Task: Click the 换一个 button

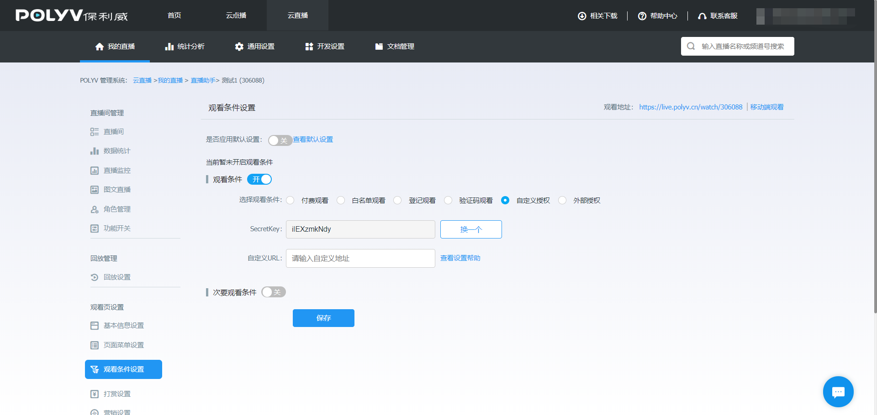Action: click(471, 229)
